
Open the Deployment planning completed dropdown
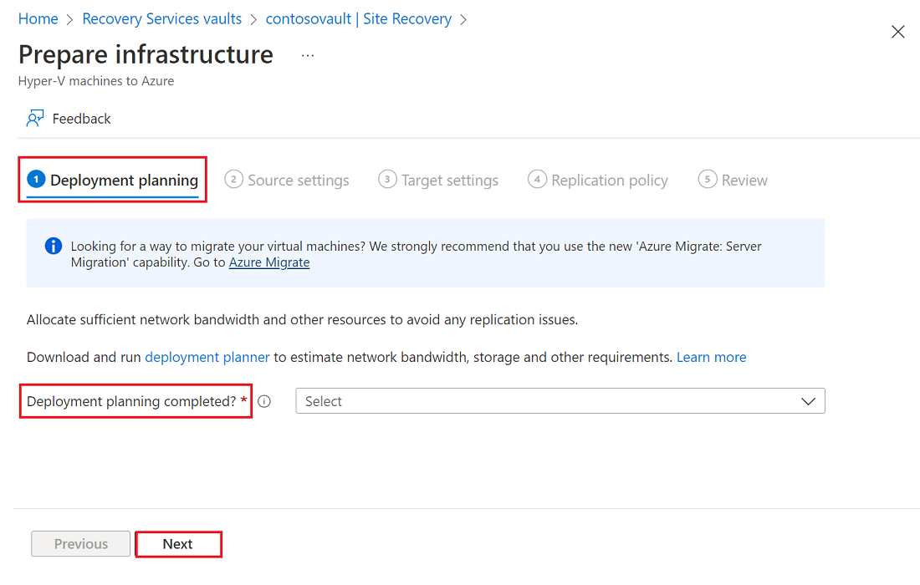(x=560, y=401)
